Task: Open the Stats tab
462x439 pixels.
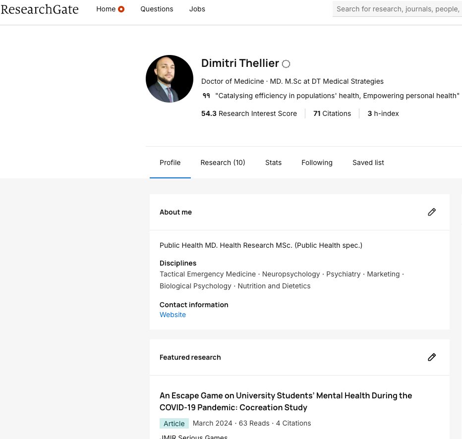Action: [273, 163]
